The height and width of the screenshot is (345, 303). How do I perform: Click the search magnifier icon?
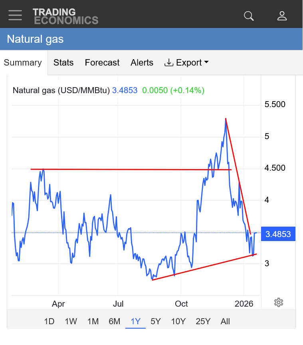[249, 16]
